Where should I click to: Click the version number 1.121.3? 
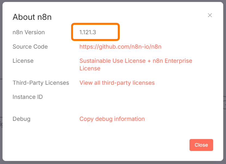click(x=88, y=32)
